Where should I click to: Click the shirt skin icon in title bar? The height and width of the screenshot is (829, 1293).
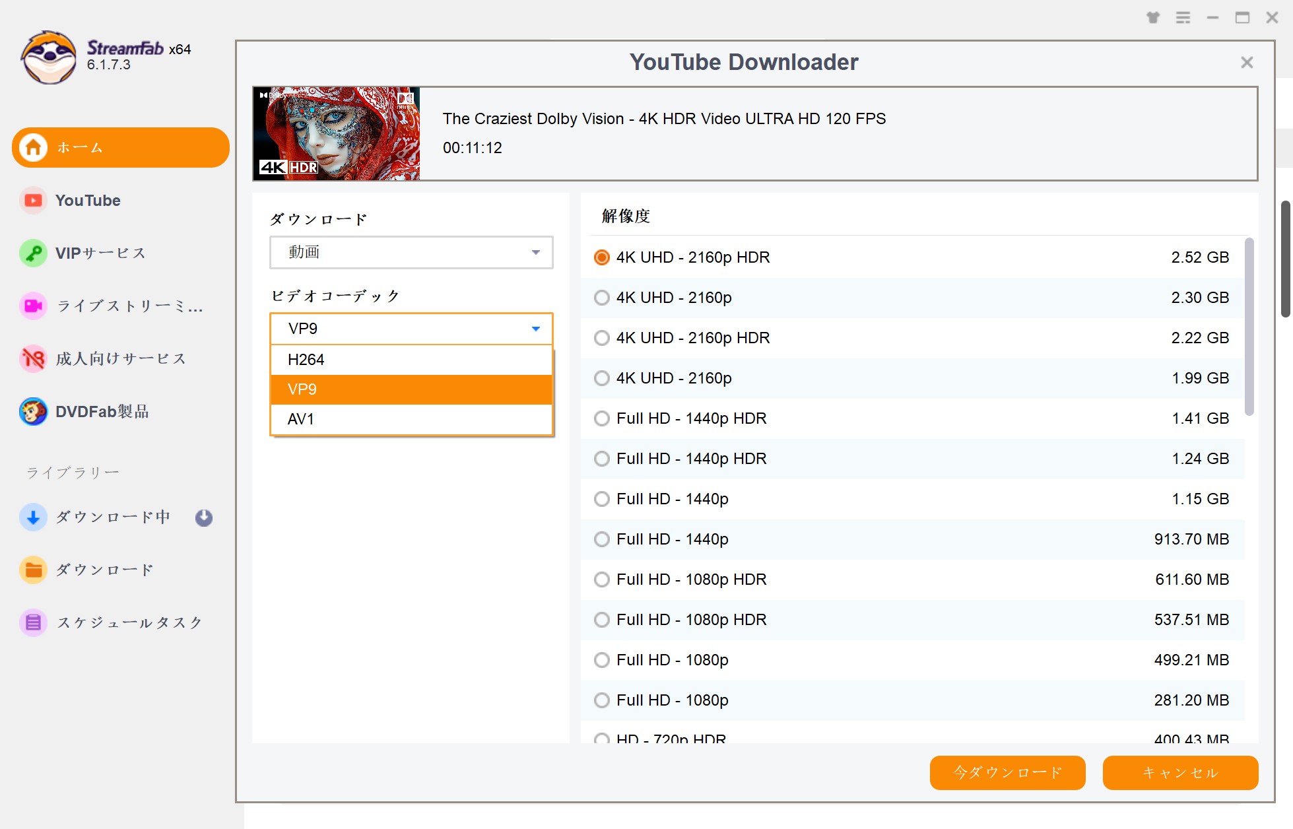tap(1153, 18)
